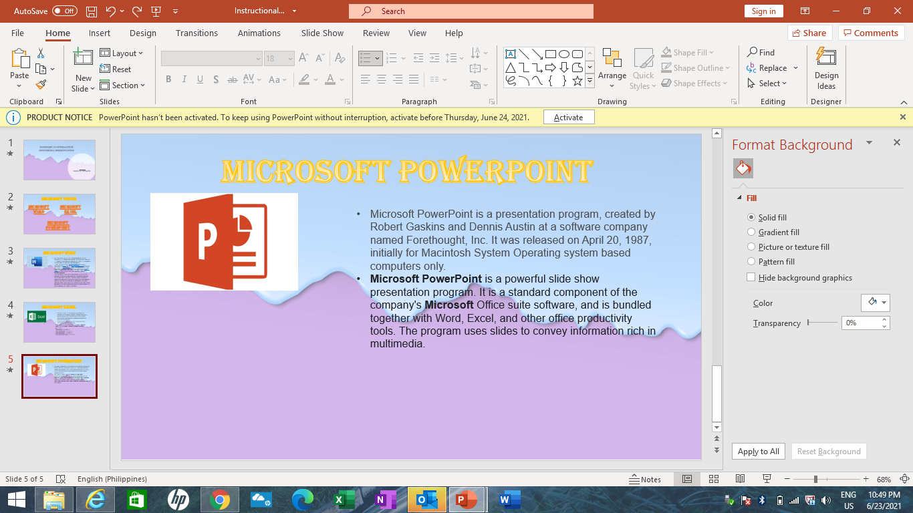
Task: Open the File tab
Action: pos(17,33)
